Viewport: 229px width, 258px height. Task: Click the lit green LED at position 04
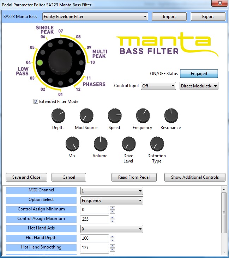pos(40,62)
